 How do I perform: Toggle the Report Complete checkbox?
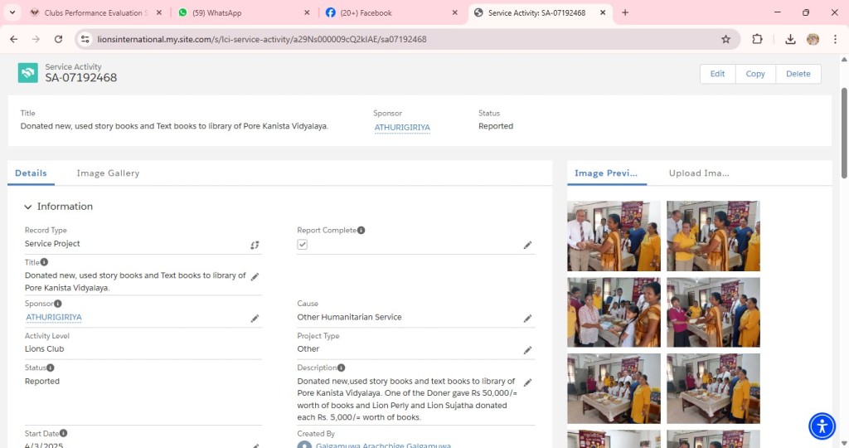tap(302, 244)
